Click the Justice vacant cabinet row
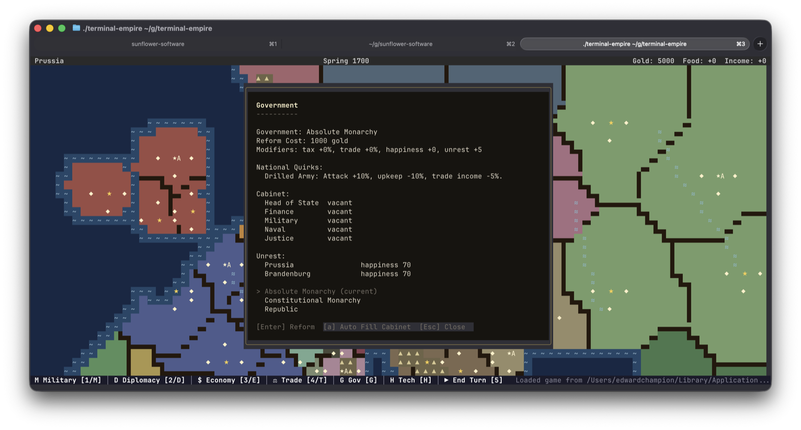Viewport: 801px width, 430px height. coord(308,238)
